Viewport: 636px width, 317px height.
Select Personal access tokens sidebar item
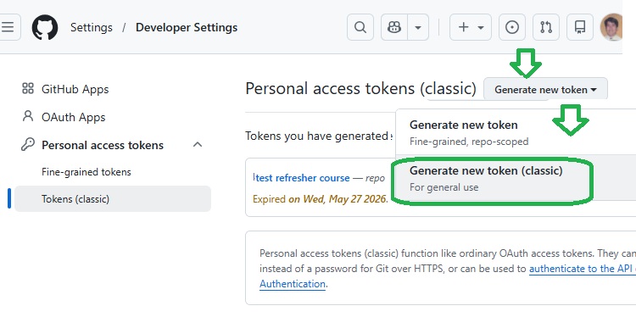[x=103, y=145]
